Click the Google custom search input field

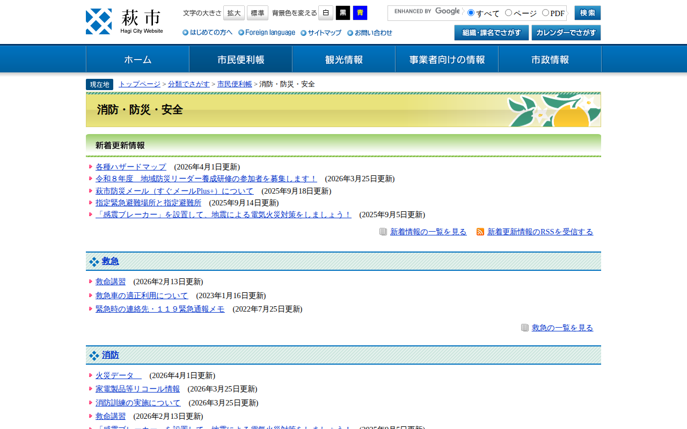tap(425, 13)
